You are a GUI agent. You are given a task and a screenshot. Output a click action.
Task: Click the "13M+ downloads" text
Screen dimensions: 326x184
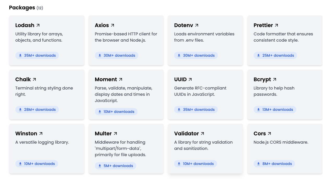(x=278, y=110)
